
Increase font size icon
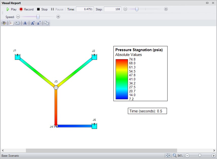point(33,23)
